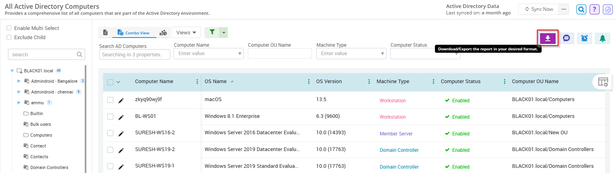The height and width of the screenshot is (173, 616).
Task: Click the blue magnifier search icon
Action: (x=581, y=9)
